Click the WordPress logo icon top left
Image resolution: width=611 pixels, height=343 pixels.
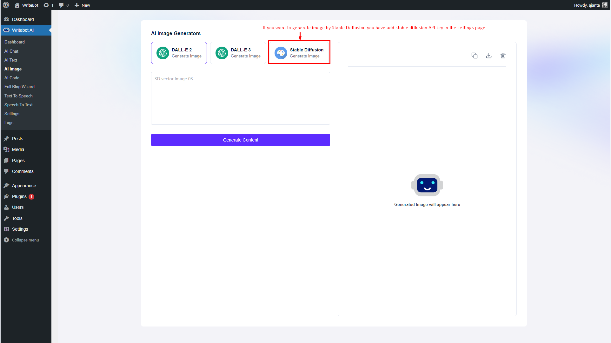pyautogui.click(x=7, y=5)
